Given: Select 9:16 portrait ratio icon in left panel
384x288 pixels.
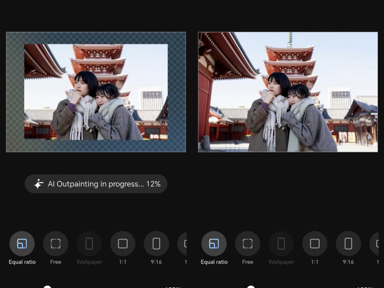Looking at the screenshot, I should [156, 244].
